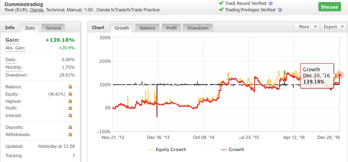
Task: Click the green Discuss button
Action: tap(329, 7)
